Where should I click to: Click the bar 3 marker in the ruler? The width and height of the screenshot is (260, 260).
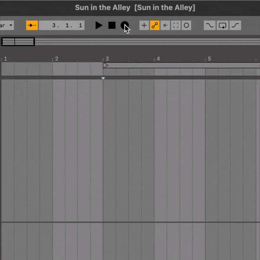(x=107, y=58)
